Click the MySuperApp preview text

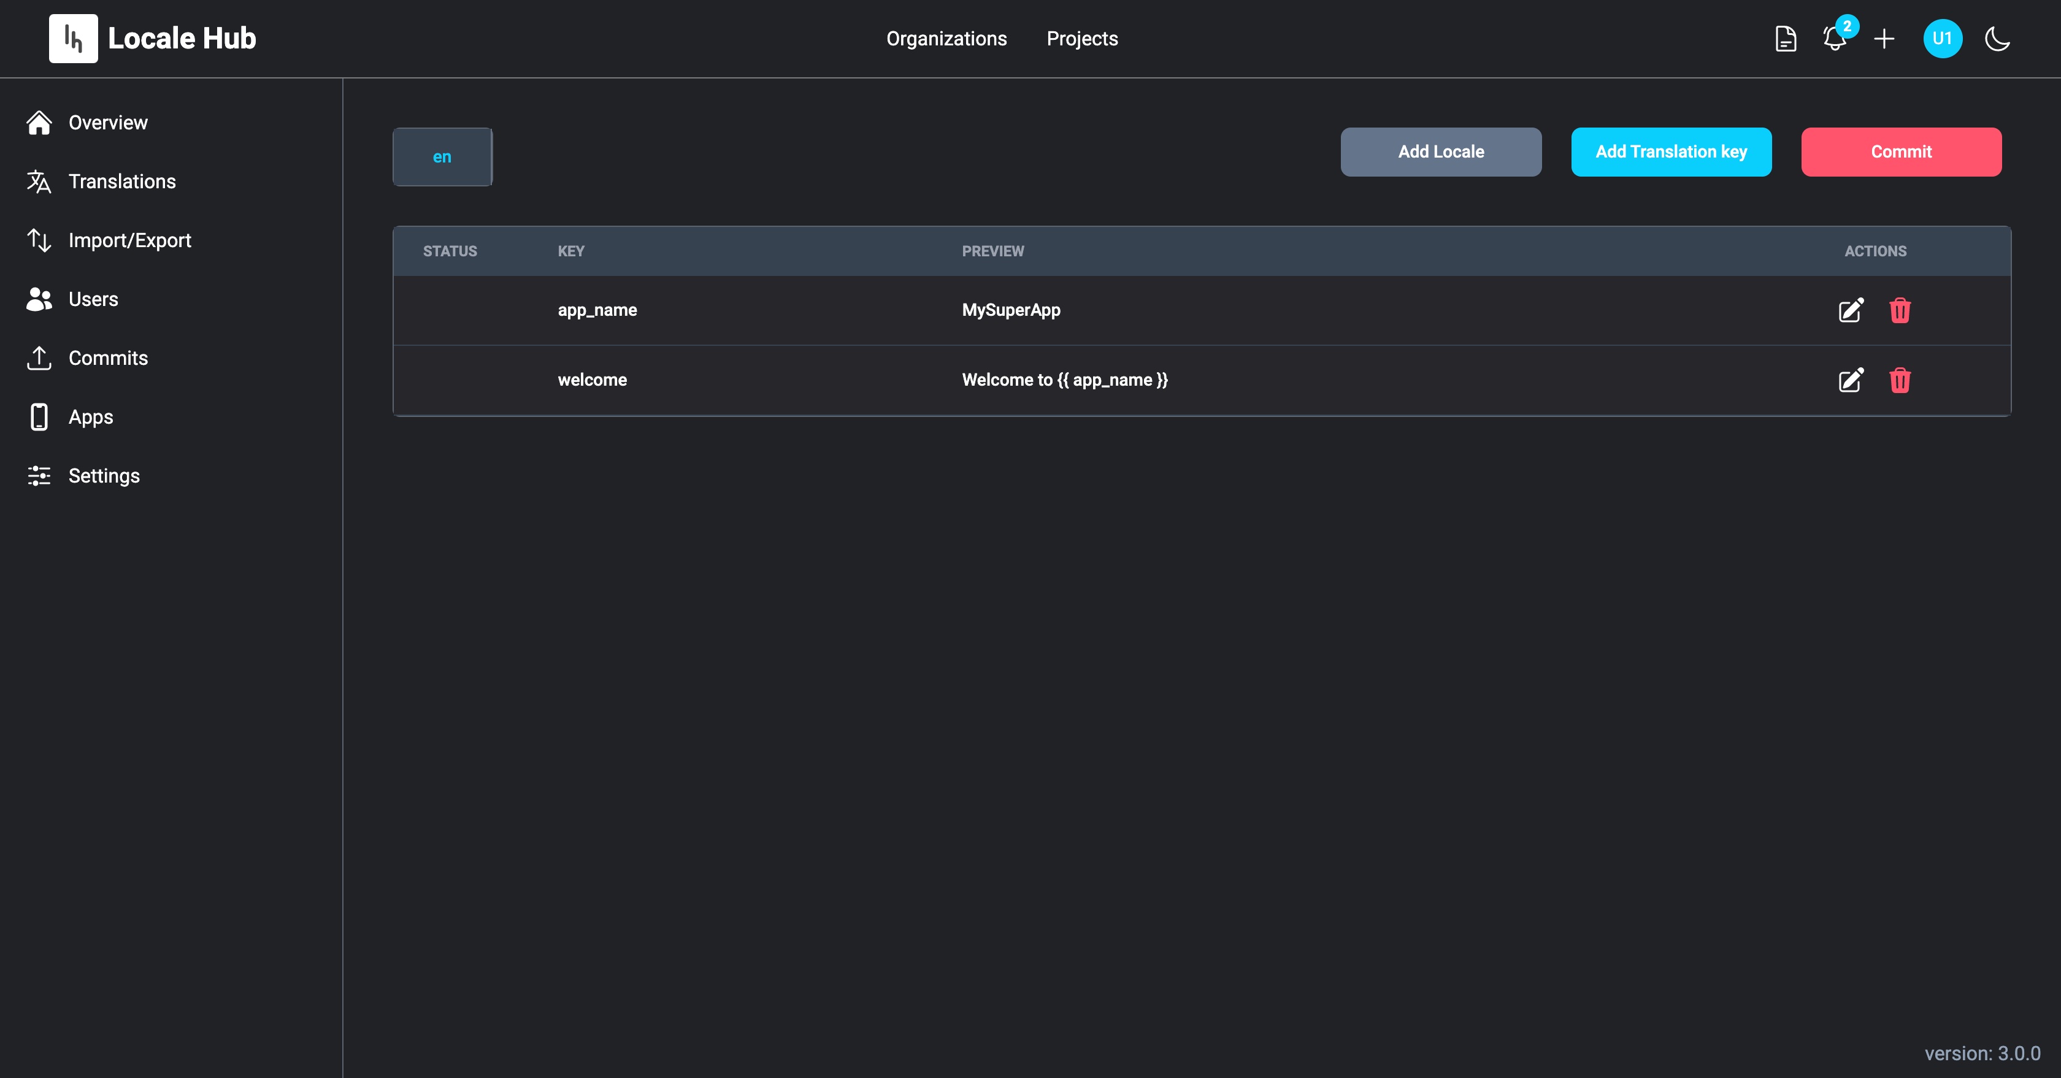(1010, 310)
